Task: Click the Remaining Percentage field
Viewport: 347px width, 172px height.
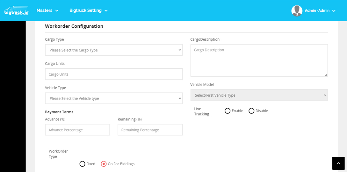Action: [x=150, y=130]
